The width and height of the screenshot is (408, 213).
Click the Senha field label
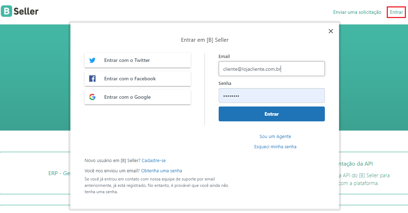[225, 84]
